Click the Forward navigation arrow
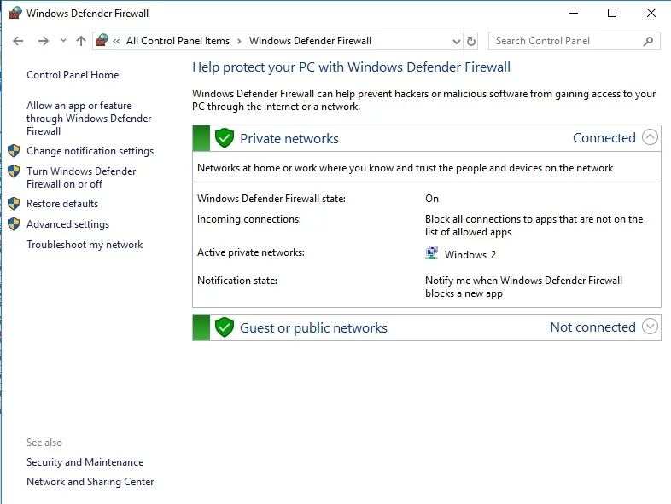Image resolution: width=671 pixels, height=504 pixels. point(43,41)
